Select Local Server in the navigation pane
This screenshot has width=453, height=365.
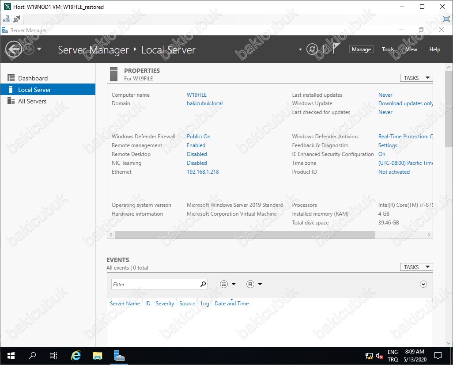click(48, 90)
